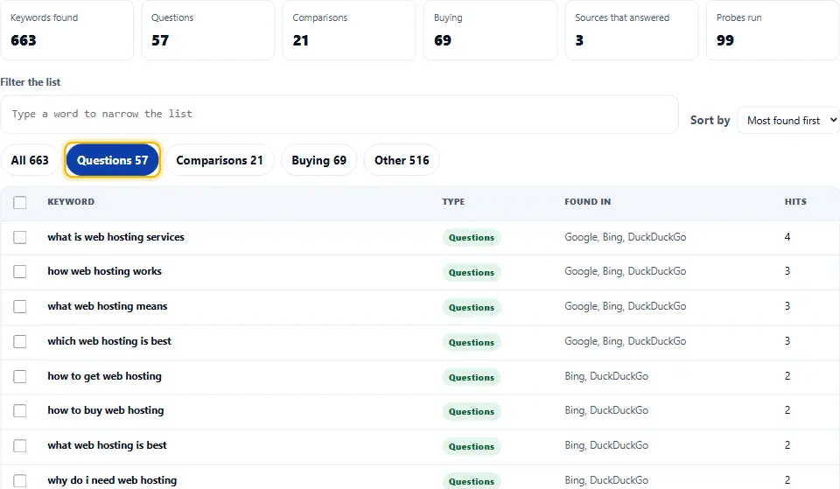Switch to the Comparisons 21 filter tab
The width and height of the screenshot is (840, 489).
tap(220, 160)
